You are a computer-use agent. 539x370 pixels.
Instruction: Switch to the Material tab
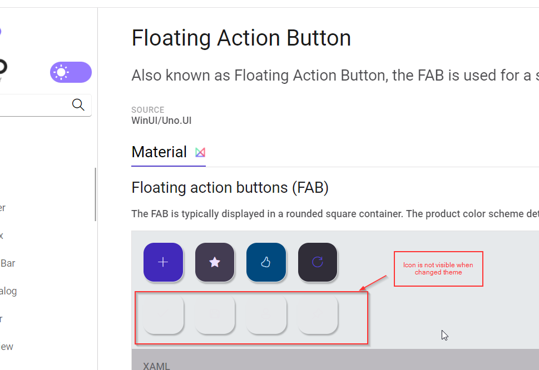coord(159,152)
